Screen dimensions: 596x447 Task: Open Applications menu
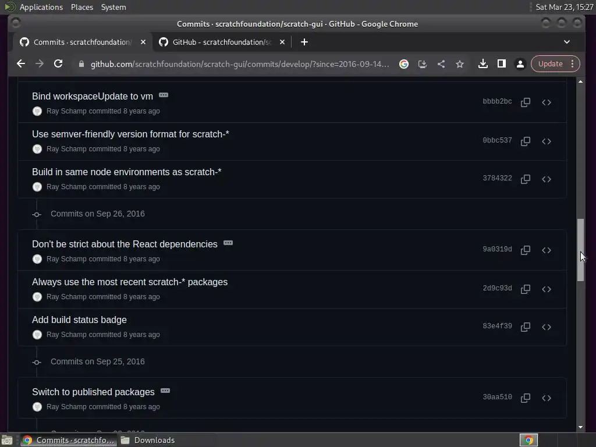(x=41, y=7)
